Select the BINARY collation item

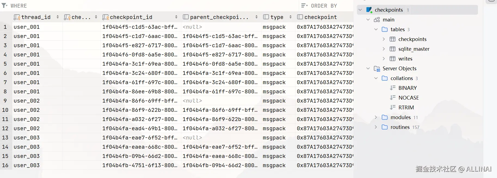[x=407, y=88]
